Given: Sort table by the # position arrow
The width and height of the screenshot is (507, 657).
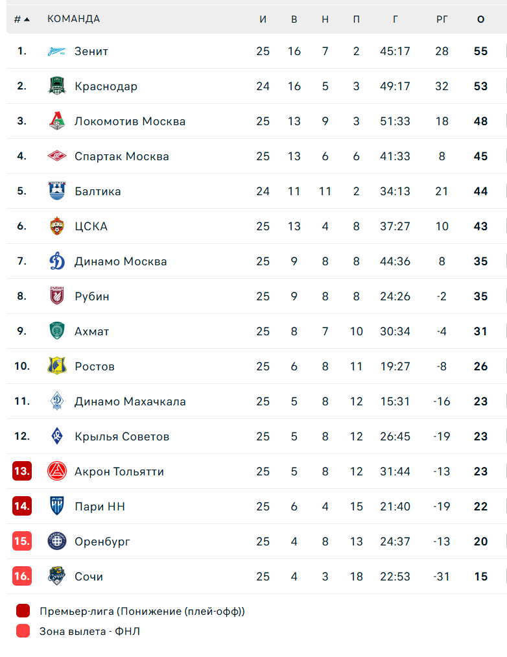Looking at the screenshot, I should (x=22, y=19).
